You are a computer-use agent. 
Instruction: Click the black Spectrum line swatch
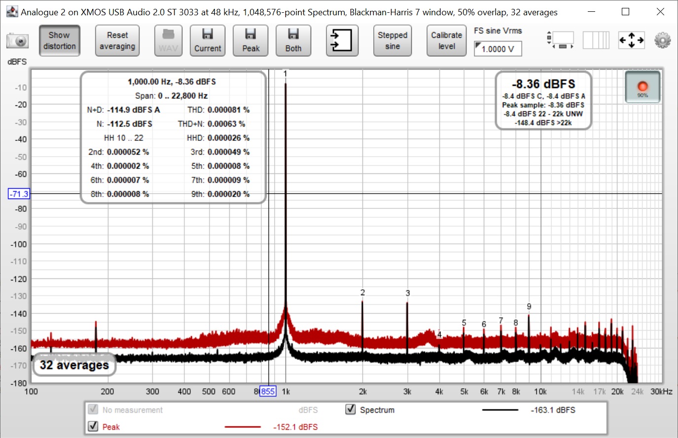500,410
